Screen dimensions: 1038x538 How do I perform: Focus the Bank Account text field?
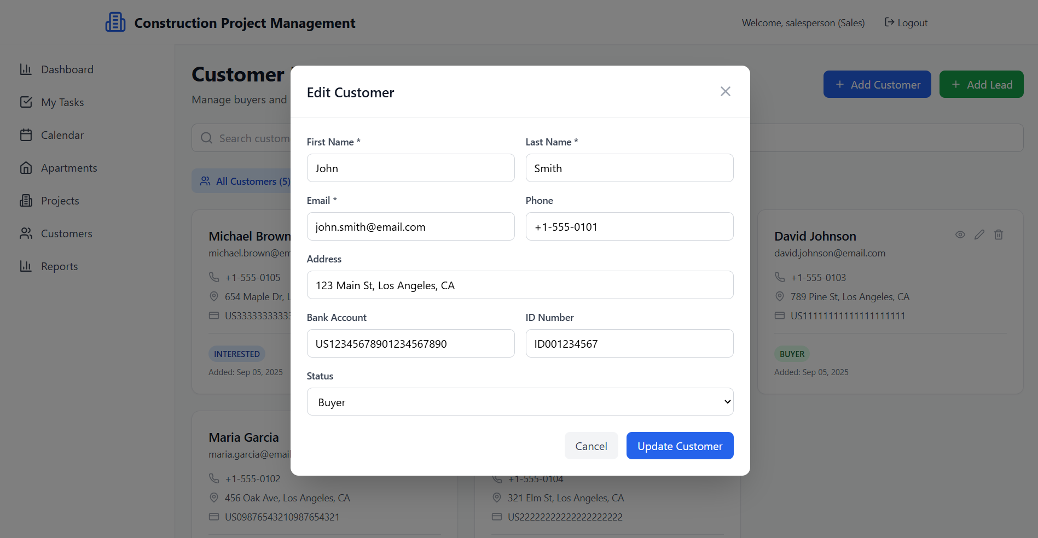click(x=410, y=344)
